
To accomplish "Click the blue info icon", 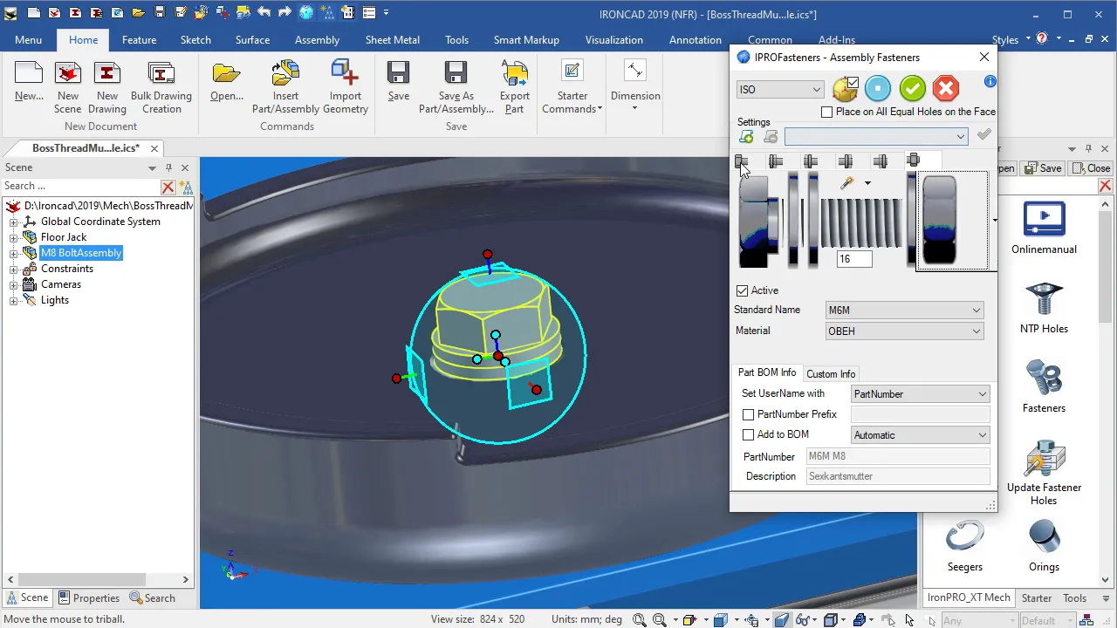I will (990, 81).
